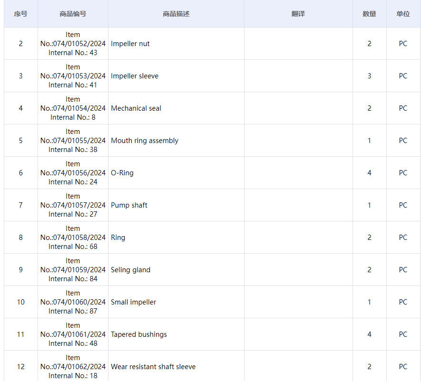Select the 商品描述 column header
Screen dimensions: 421x381
pyautogui.click(x=176, y=14)
